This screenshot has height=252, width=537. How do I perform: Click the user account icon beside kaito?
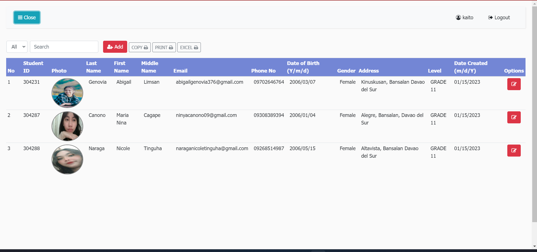point(458,17)
